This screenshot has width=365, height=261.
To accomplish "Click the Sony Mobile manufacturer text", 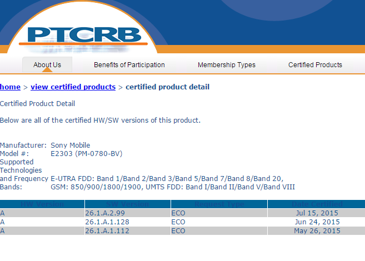I will [x=70, y=145].
